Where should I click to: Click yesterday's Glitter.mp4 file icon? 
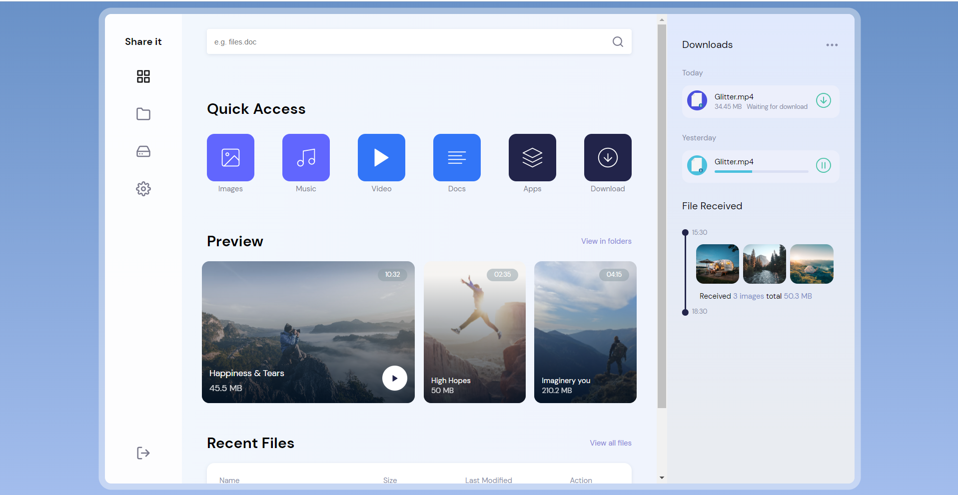[x=697, y=165]
